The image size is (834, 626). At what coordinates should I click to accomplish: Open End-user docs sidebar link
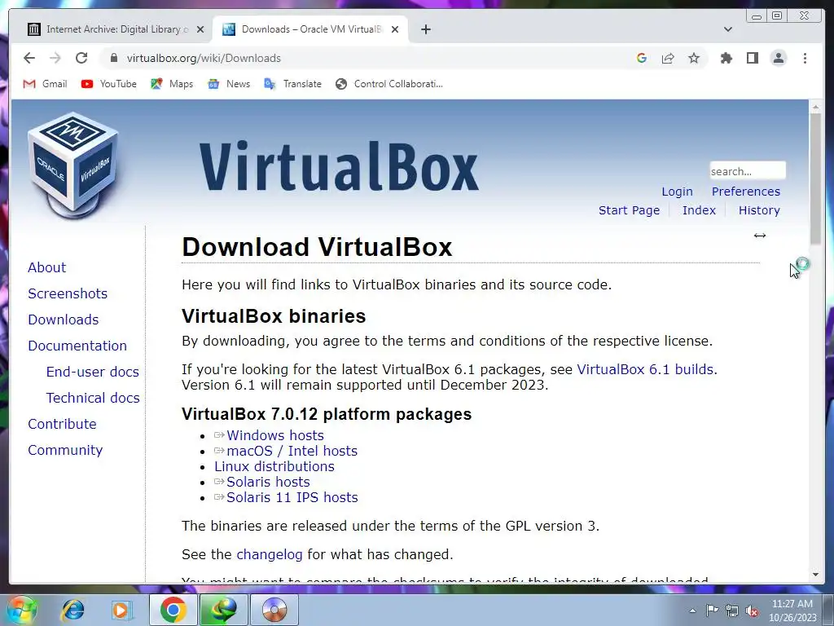click(x=93, y=372)
